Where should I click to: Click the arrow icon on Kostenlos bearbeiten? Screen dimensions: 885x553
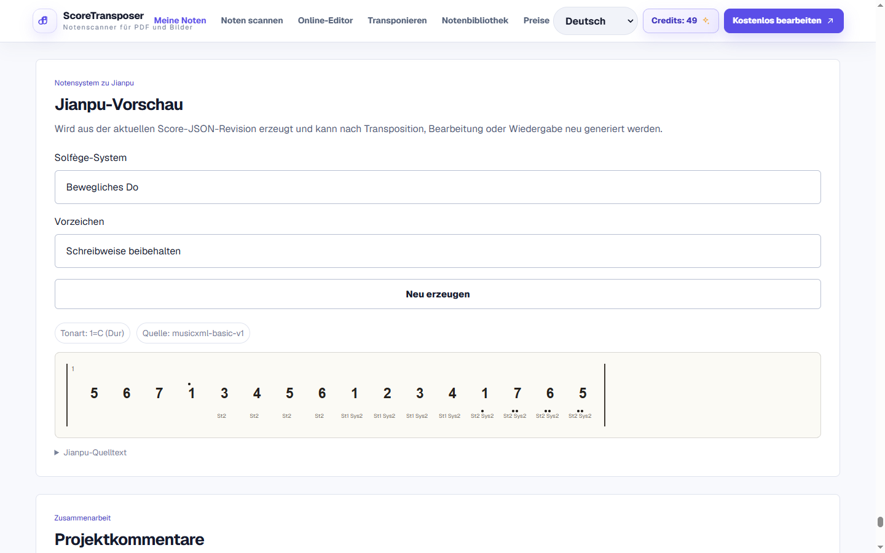click(x=830, y=21)
